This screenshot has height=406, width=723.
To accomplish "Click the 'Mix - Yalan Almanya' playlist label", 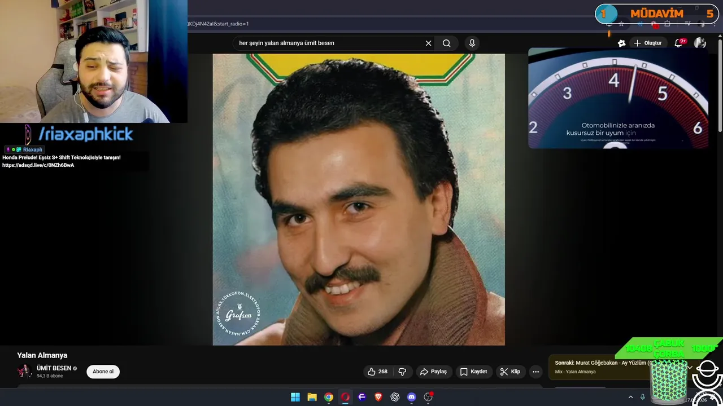I will pos(575,372).
